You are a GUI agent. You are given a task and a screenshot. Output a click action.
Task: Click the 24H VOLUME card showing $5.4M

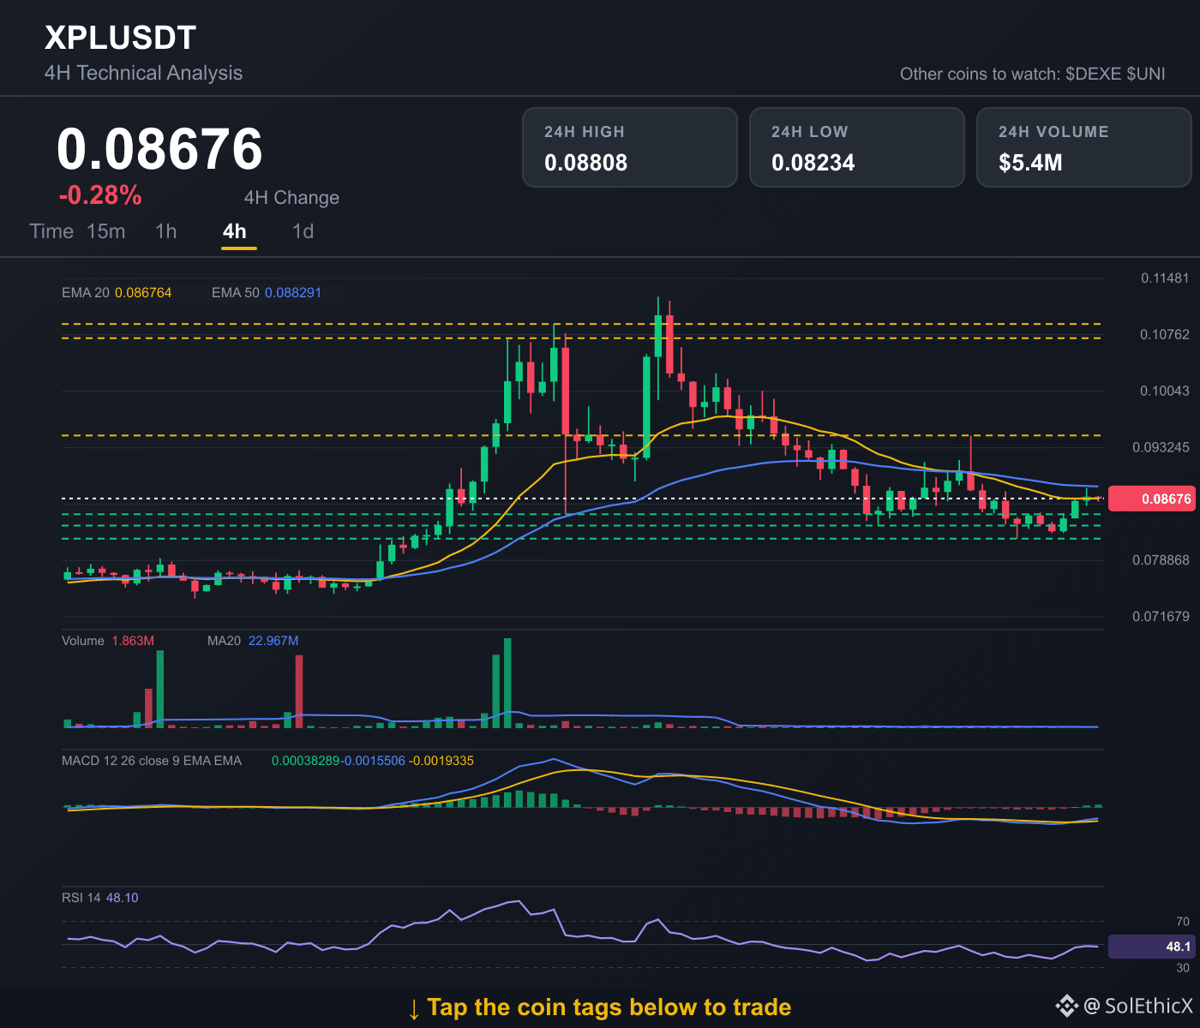pyautogui.click(x=1084, y=147)
